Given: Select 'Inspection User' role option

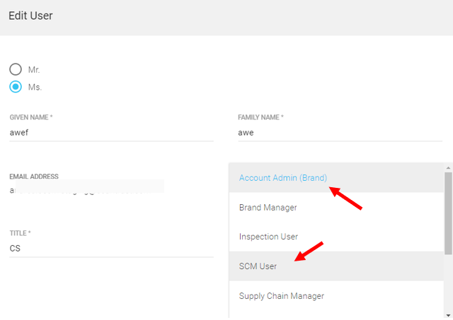Looking at the screenshot, I should 268,237.
